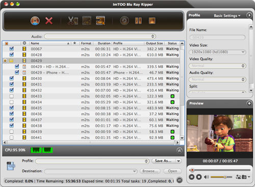Open the Basic Settings dropdown
This screenshot has height=187, width=255.
pos(227,16)
